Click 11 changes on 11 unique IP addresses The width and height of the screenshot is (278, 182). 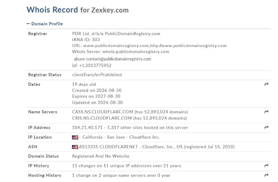click(x=126, y=166)
